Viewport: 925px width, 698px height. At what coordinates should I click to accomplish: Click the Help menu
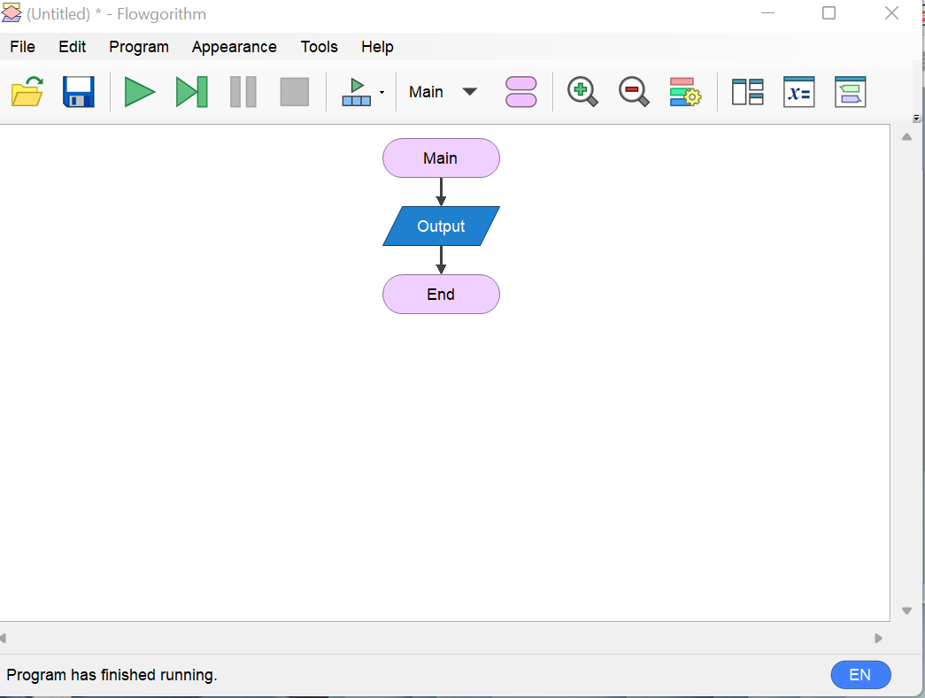pos(377,46)
